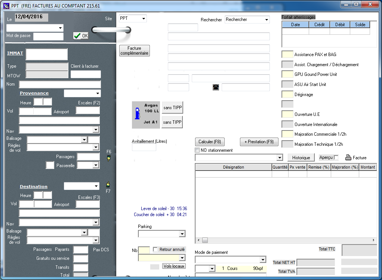The width and height of the screenshot is (382, 280).
Task: Click in the IMMAT input field
Action: click(x=46, y=54)
